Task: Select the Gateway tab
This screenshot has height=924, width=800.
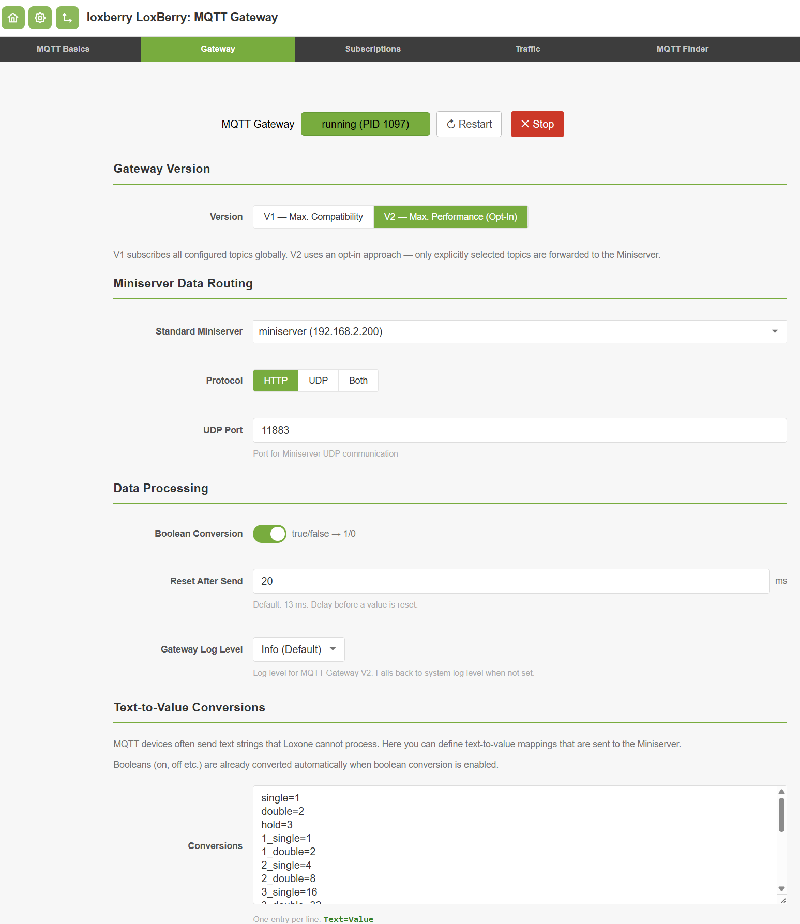Action: [x=218, y=49]
